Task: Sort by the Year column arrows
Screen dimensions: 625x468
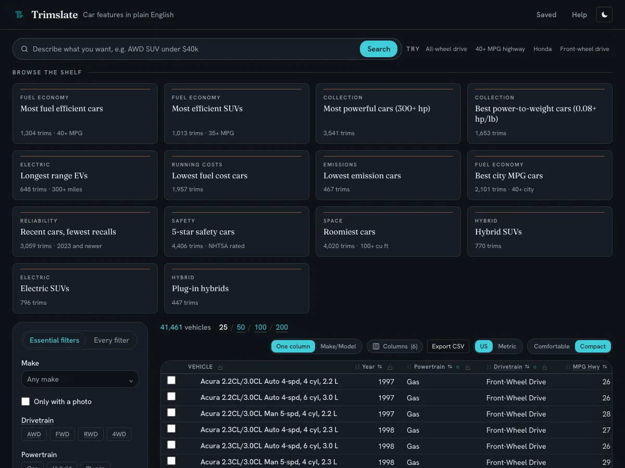Action: 380,367
